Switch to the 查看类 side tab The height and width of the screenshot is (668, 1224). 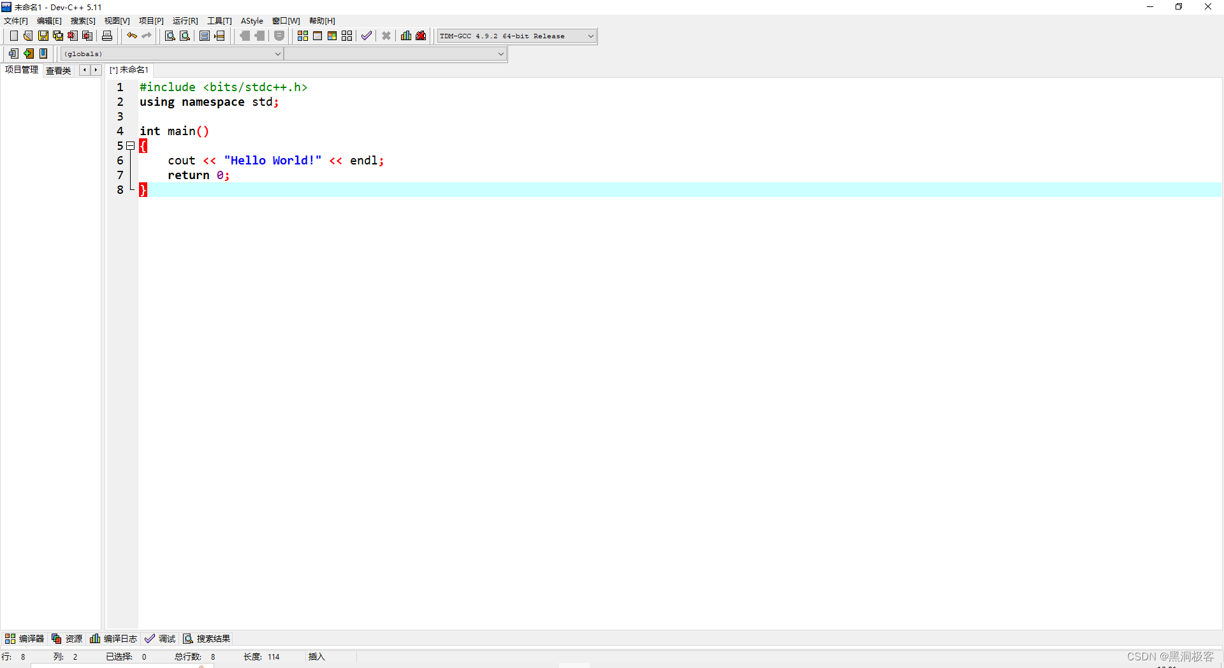point(58,71)
